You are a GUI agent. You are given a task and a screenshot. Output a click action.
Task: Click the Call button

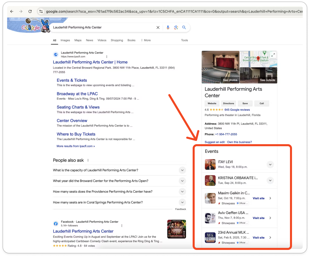262,103
